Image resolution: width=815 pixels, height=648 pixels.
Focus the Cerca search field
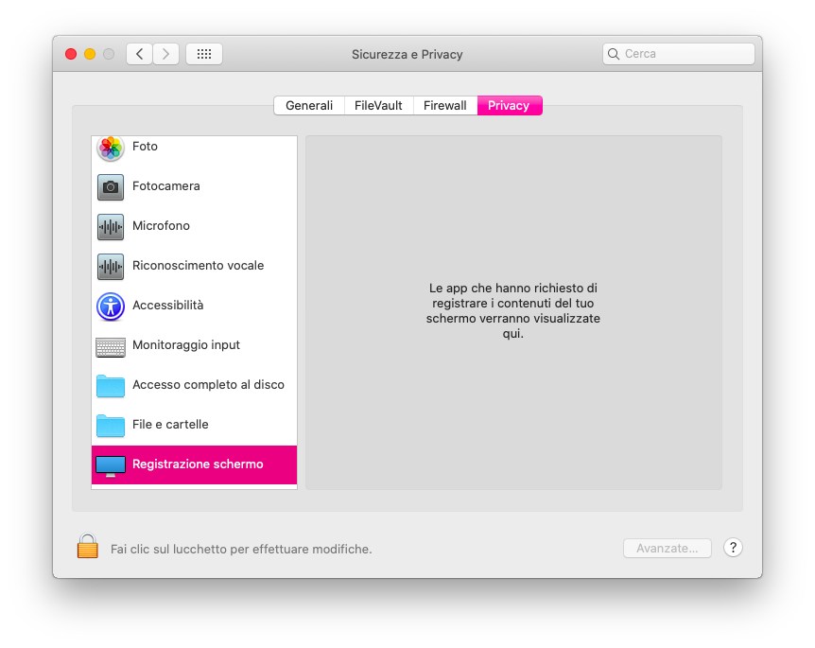(679, 54)
